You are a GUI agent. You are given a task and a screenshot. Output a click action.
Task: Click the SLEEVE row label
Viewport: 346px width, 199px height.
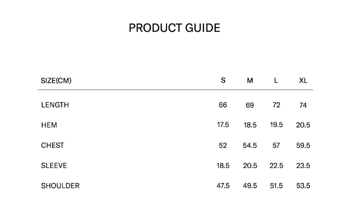pyautogui.click(x=54, y=166)
